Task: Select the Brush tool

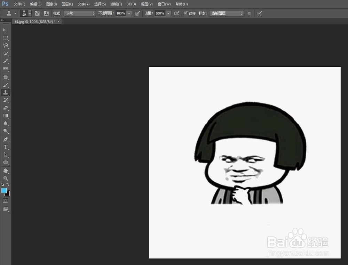Action: coord(6,85)
